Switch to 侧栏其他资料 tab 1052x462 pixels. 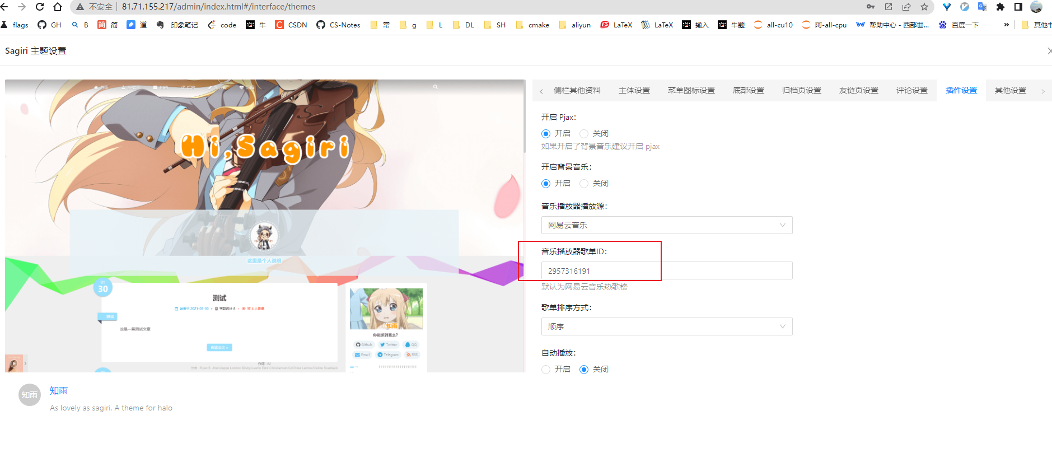tap(577, 90)
